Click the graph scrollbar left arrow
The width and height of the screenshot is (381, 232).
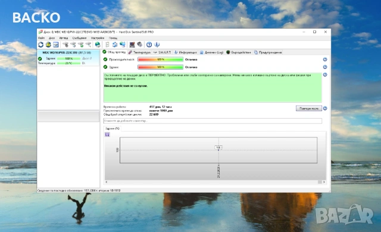(107, 182)
